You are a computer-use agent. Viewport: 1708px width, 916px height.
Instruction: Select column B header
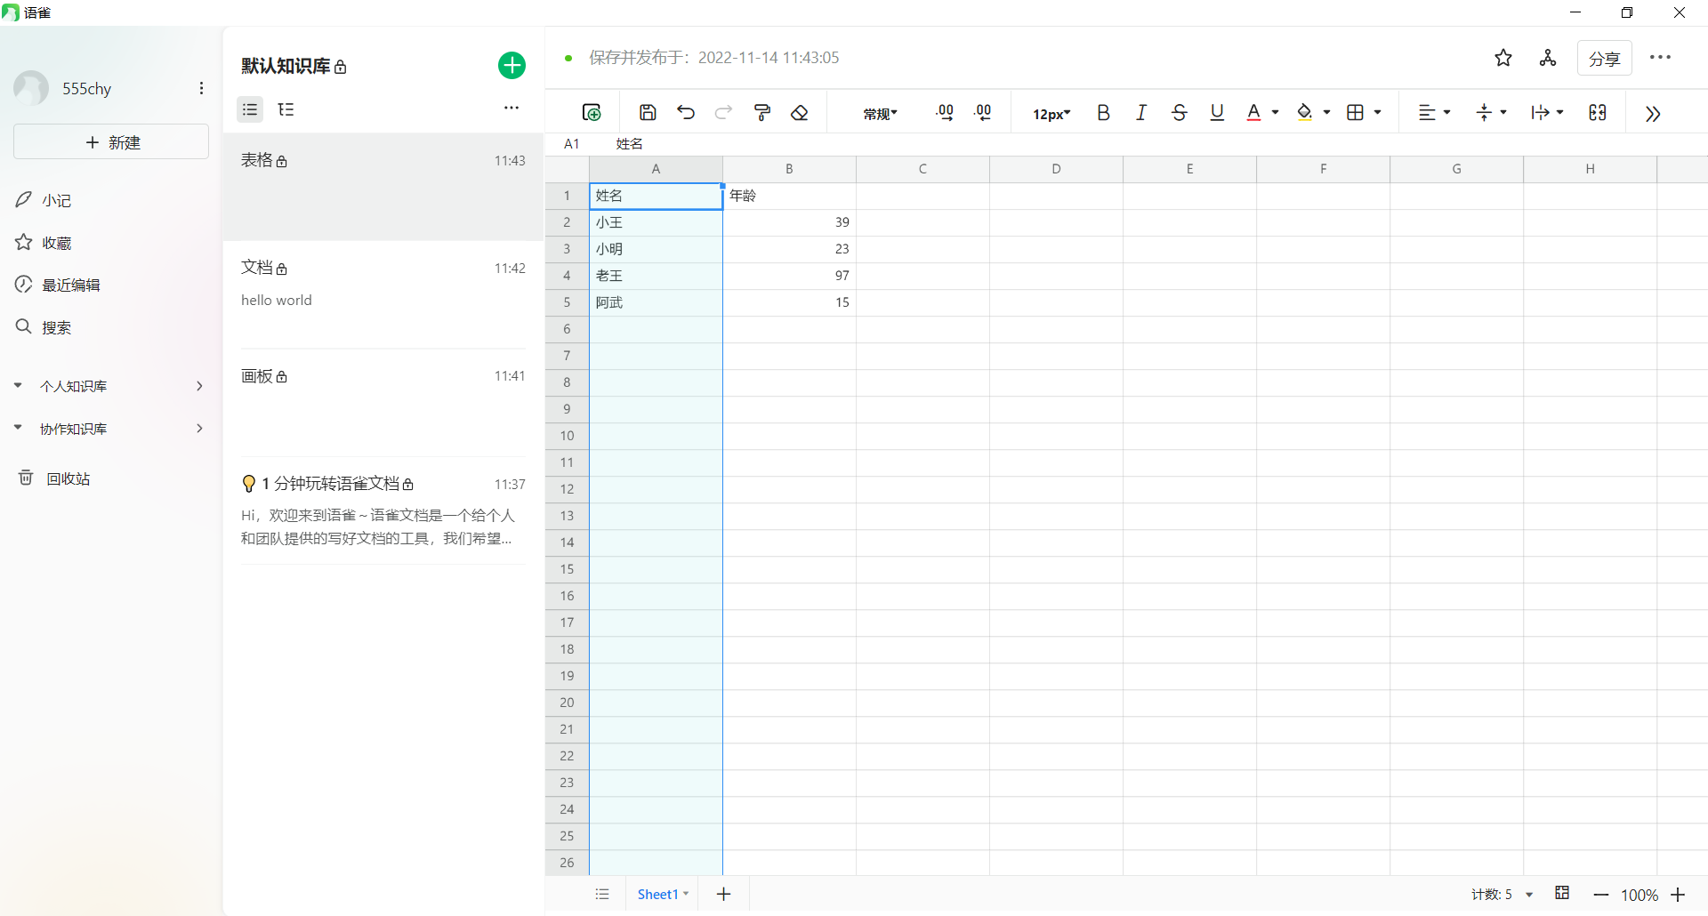789,169
